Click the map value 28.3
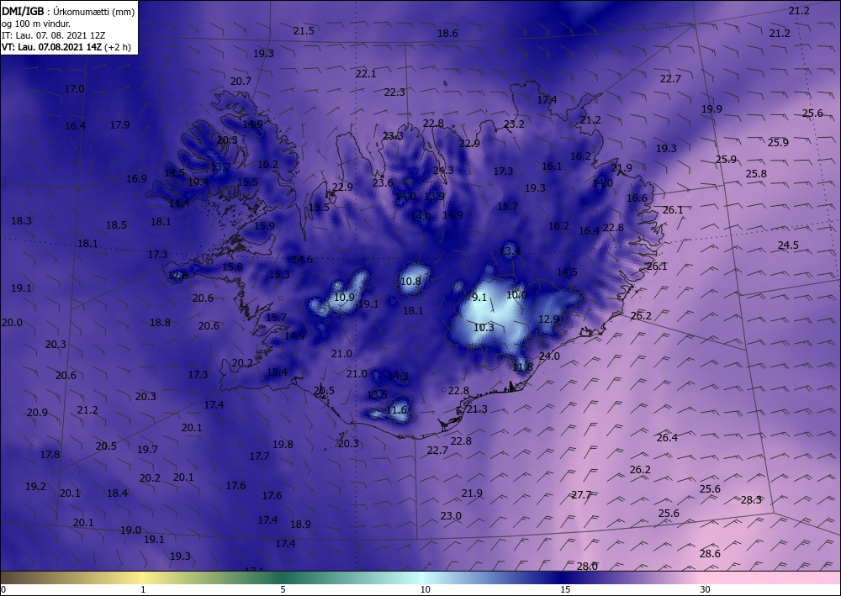 751,499
